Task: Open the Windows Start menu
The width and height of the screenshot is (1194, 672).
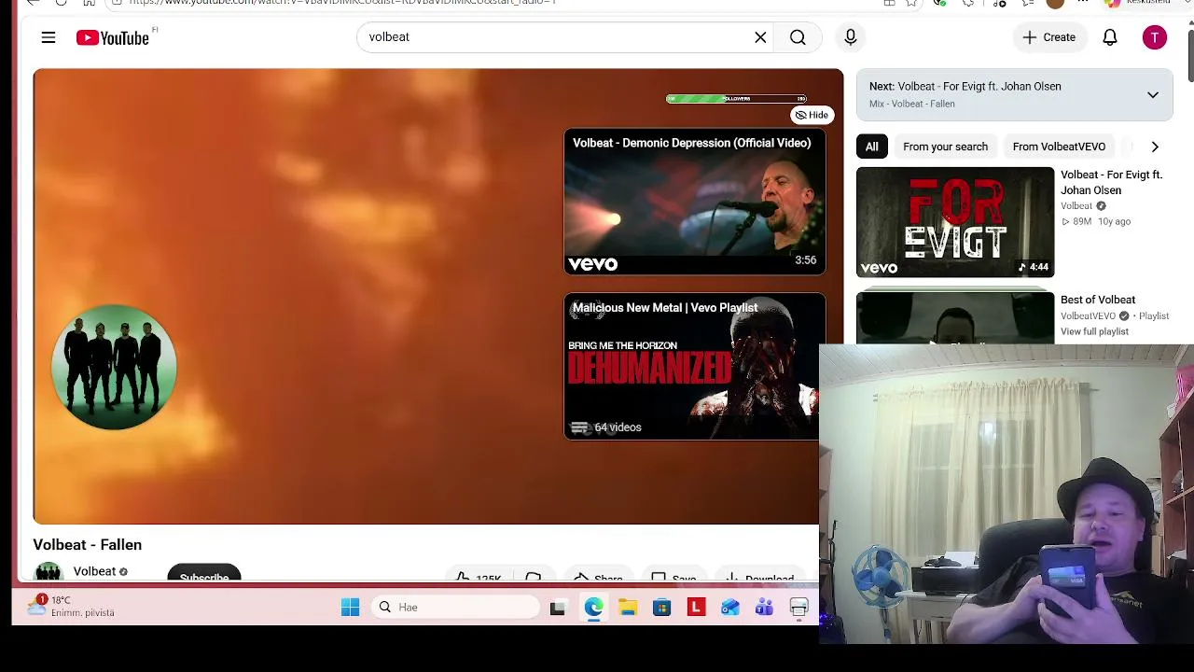Action: click(x=350, y=608)
